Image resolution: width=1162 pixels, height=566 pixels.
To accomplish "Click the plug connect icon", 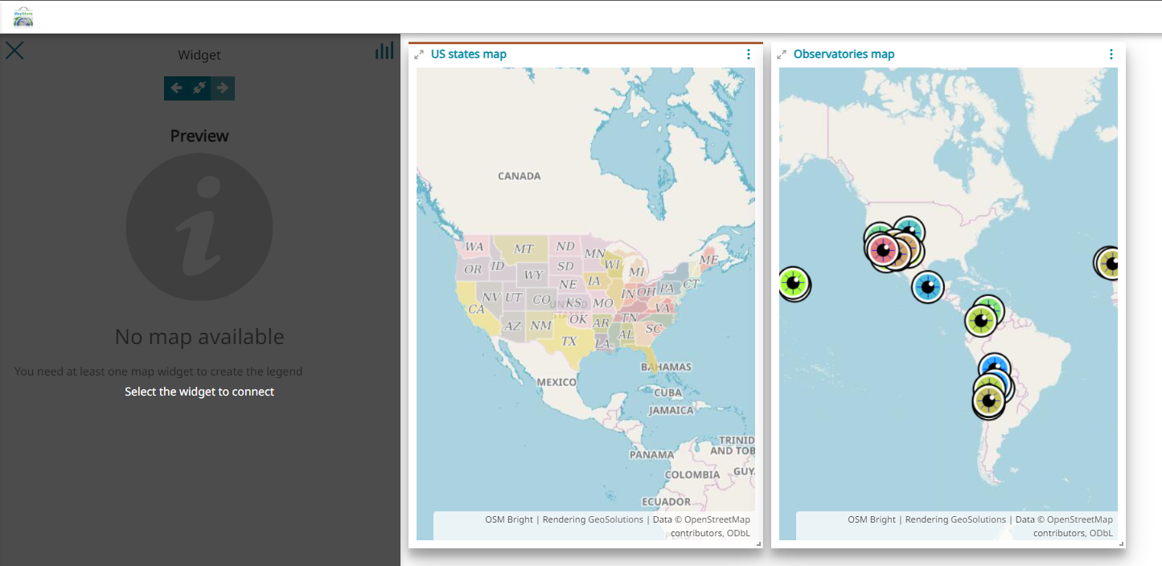I will [x=199, y=88].
